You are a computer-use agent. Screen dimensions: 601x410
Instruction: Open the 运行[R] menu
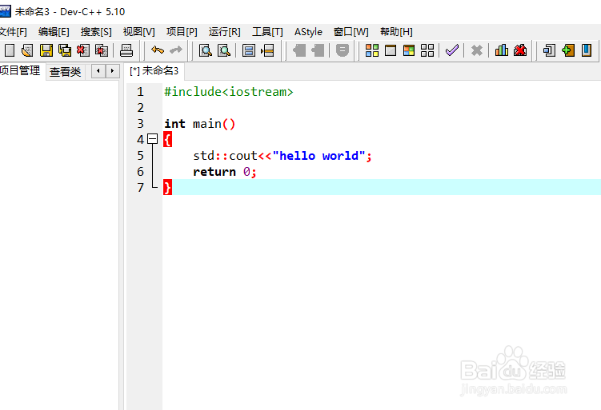click(224, 32)
